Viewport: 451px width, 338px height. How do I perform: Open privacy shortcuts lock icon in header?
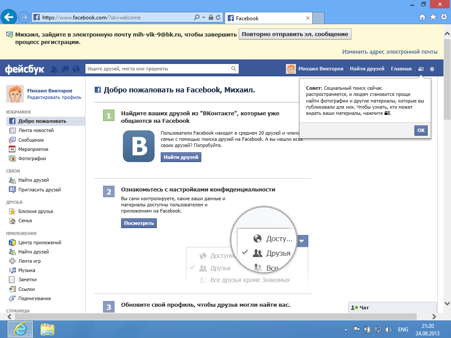[421, 69]
